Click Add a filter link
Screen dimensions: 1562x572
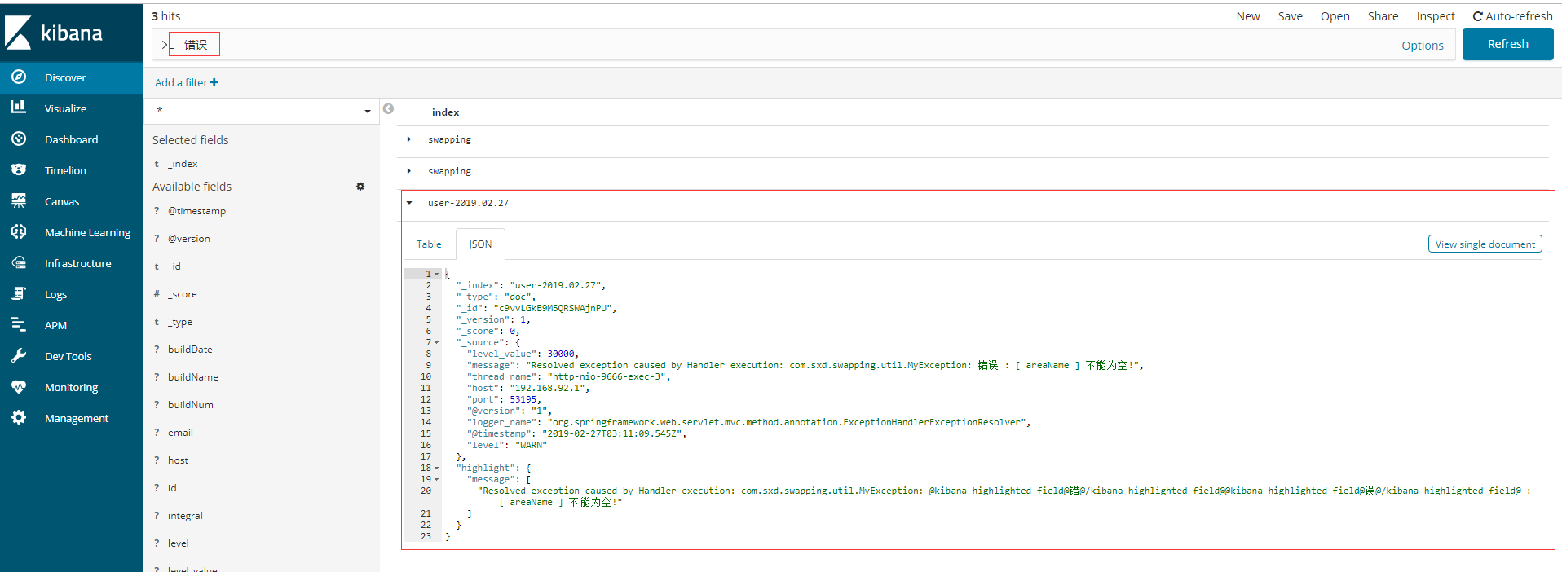pyautogui.click(x=187, y=82)
